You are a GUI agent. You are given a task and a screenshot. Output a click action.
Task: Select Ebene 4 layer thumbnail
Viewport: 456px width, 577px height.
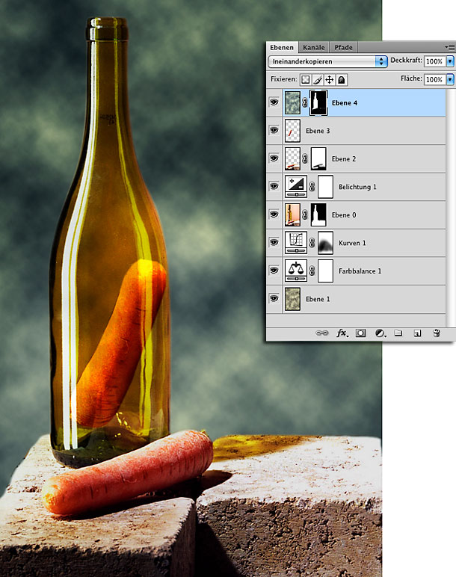click(292, 102)
